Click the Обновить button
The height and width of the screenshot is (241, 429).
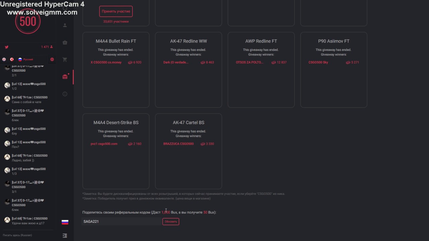tap(171, 222)
